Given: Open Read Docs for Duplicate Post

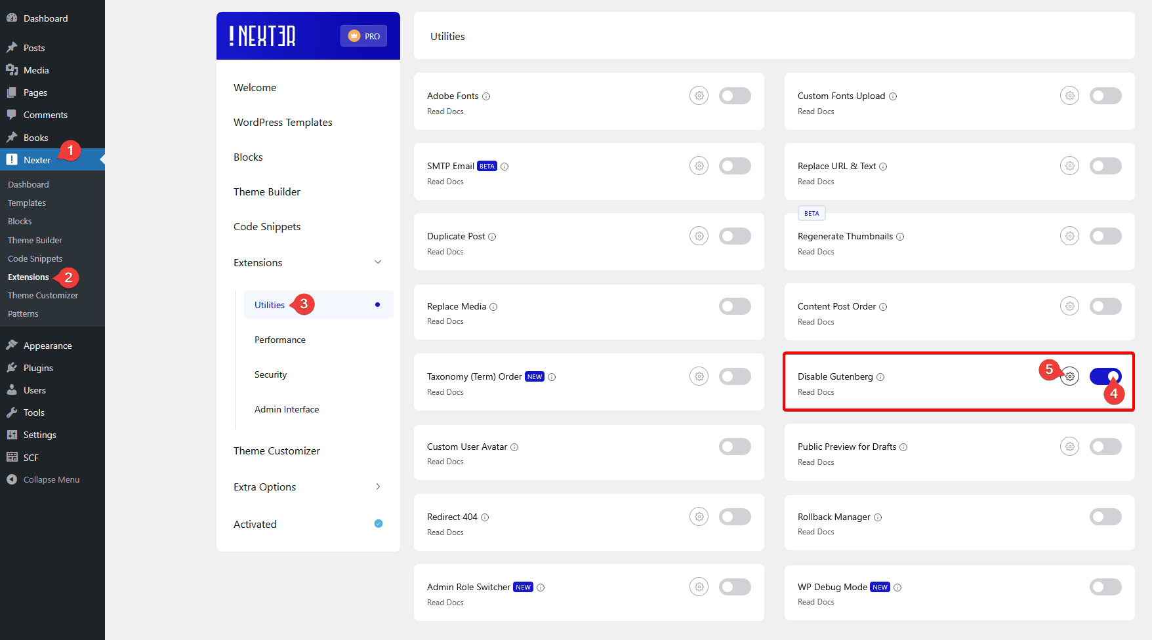Looking at the screenshot, I should click(445, 251).
